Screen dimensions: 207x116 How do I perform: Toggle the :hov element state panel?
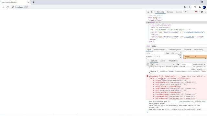click(167, 53)
